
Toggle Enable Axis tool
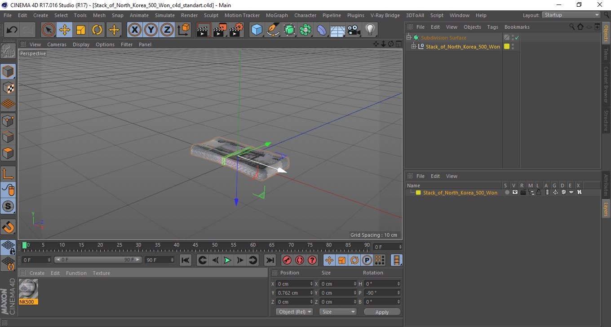pyautogui.click(x=8, y=174)
